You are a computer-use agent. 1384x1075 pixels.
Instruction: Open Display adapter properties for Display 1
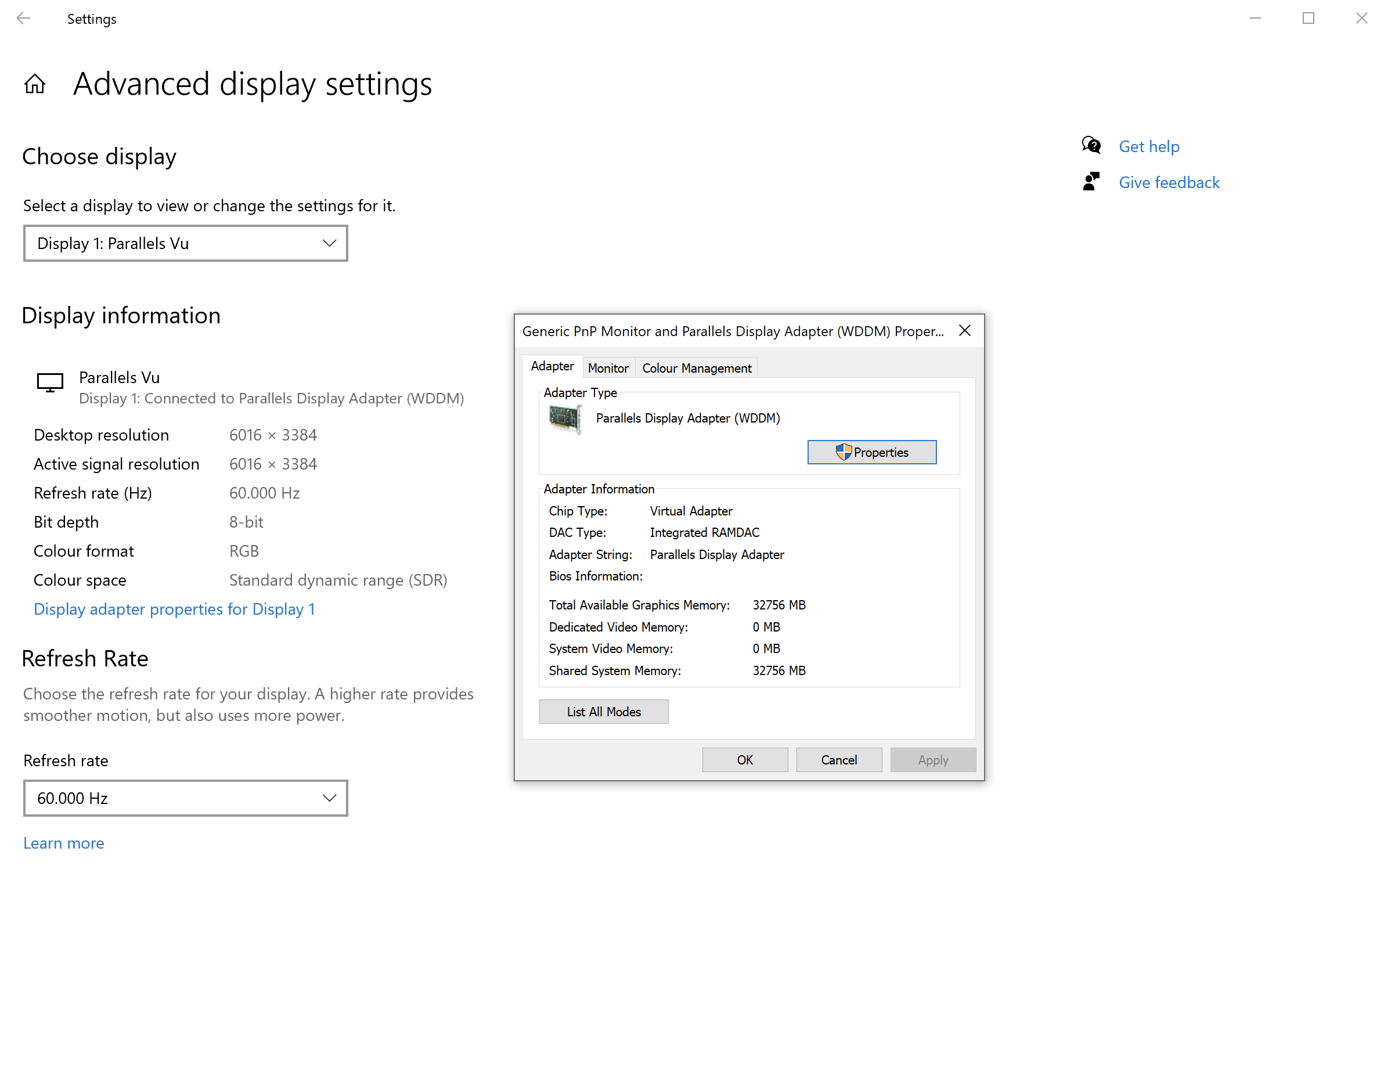point(174,609)
